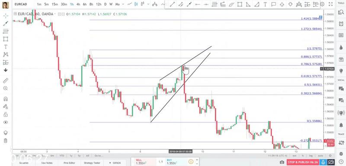The width and height of the screenshot is (346, 166).
Task: Select the text annotation tool in left sidebar
Action: 6,47
